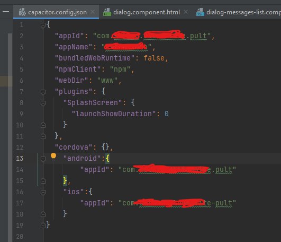Click the "appId" key inside the android block
The image size is (281, 242).
(x=95, y=170)
